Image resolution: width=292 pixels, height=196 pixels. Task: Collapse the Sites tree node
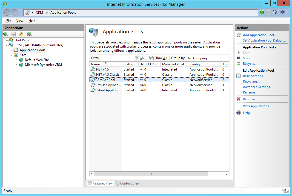point(12,55)
